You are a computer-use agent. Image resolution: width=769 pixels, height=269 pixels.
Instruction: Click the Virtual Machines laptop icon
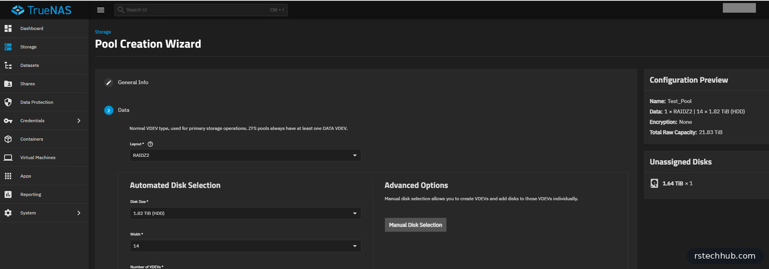[x=8, y=158]
